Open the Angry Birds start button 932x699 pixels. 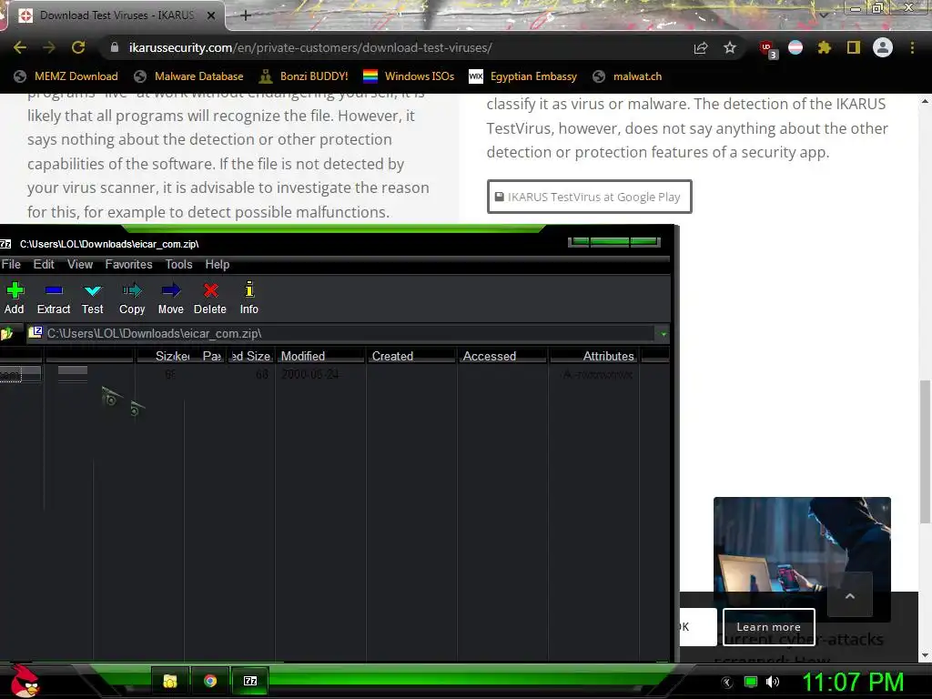click(x=25, y=681)
